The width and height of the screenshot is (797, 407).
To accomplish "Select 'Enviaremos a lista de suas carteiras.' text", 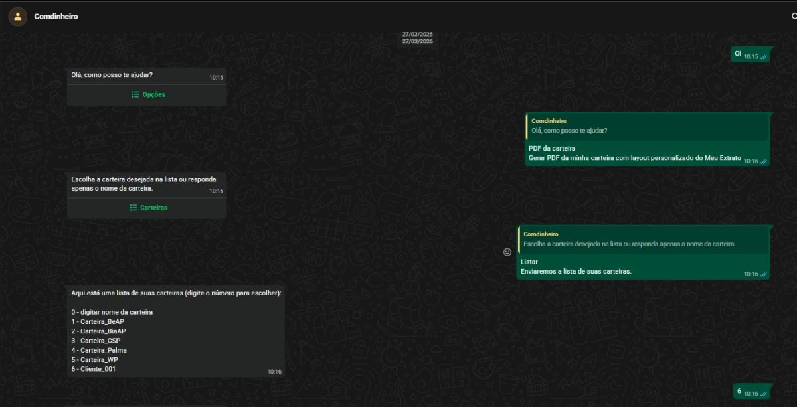I will point(576,271).
